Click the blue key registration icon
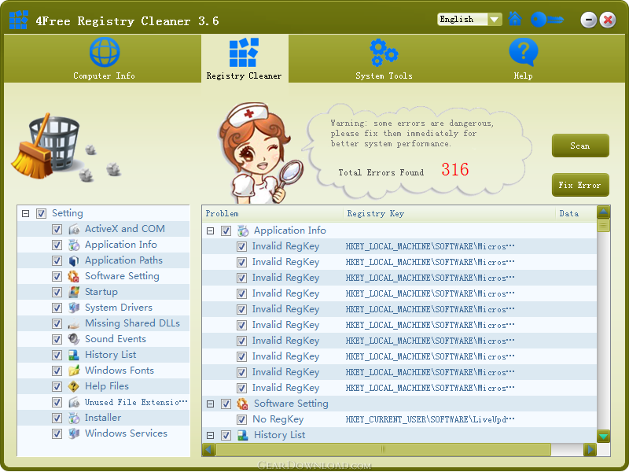The width and height of the screenshot is (629, 472). 547,19
